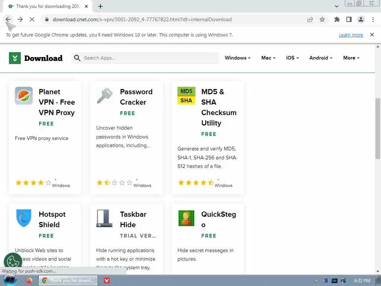Open the Learn more link
Viewport: 381px width, 286px height.
click(x=351, y=35)
